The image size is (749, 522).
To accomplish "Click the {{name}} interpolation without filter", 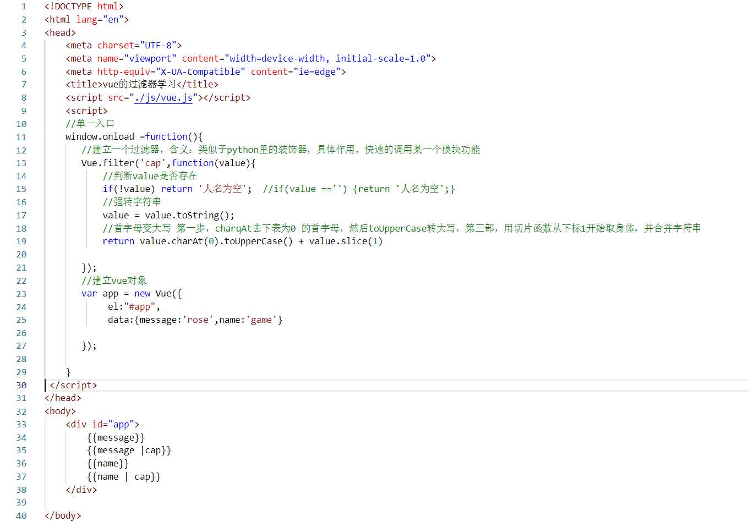I will point(108,463).
